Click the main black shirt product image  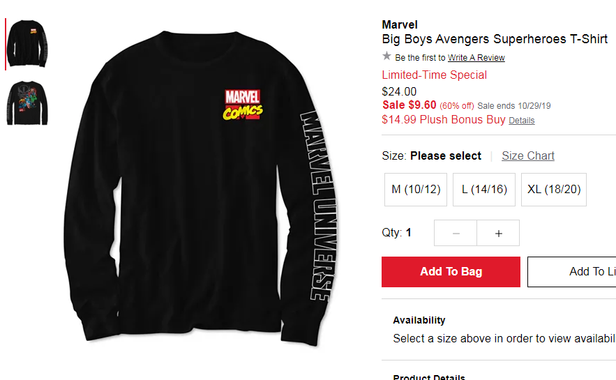[201, 188]
